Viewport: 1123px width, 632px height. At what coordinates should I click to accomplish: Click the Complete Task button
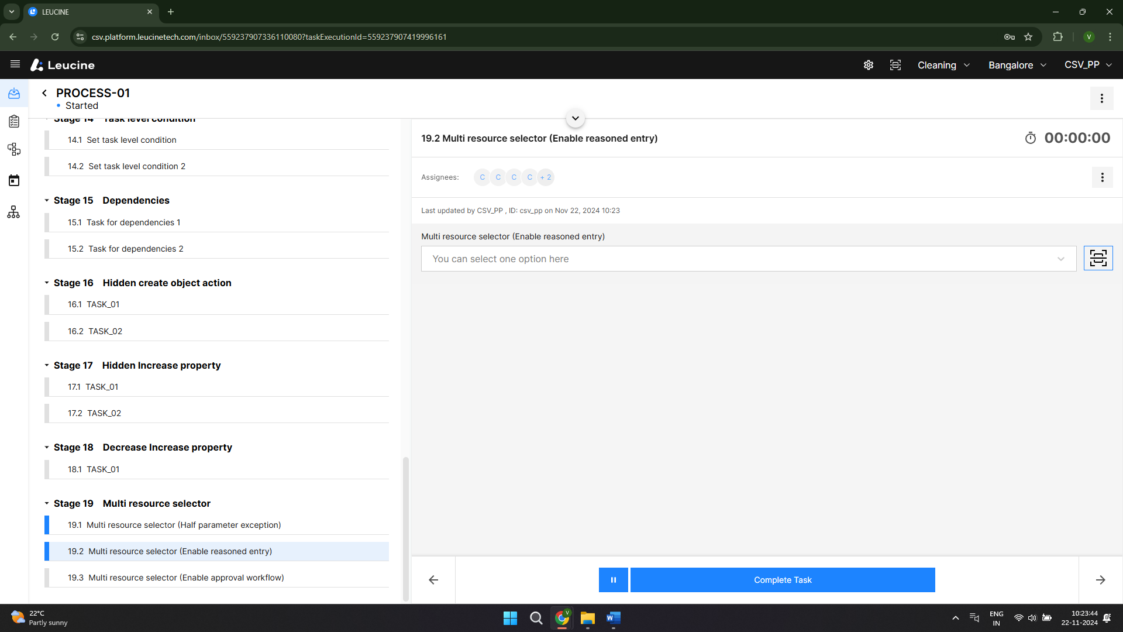click(x=783, y=579)
